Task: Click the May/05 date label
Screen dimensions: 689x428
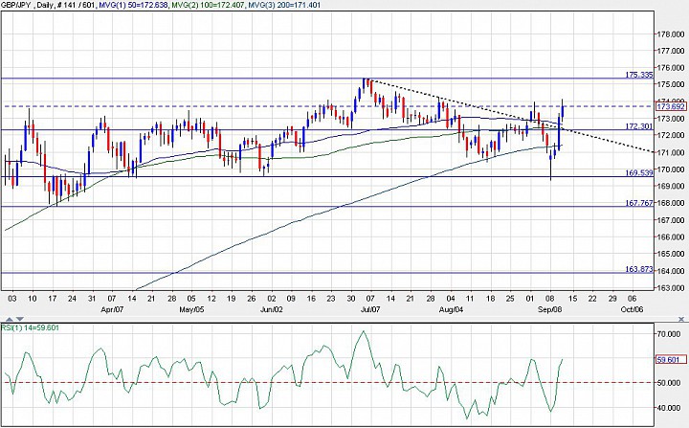Action: tap(192, 309)
